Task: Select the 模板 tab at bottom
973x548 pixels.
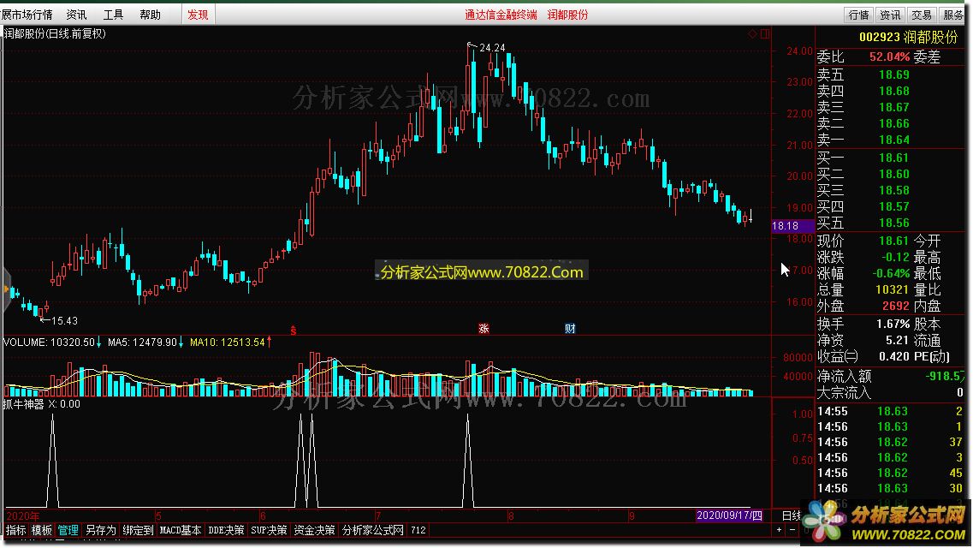Action: pos(42,530)
